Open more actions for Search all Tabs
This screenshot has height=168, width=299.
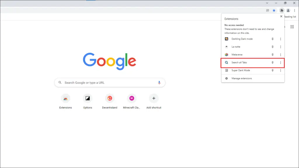281,63
